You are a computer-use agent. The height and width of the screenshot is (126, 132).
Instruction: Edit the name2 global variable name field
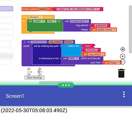pyautogui.click(x=43, y=9)
